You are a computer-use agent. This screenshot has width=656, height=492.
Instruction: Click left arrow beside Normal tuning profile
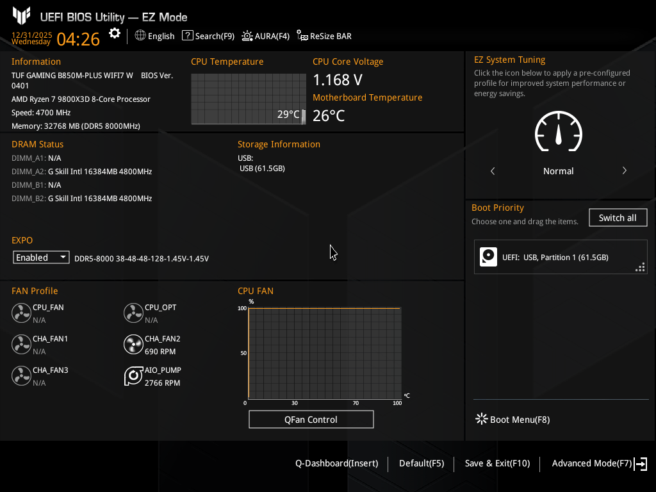click(x=493, y=171)
